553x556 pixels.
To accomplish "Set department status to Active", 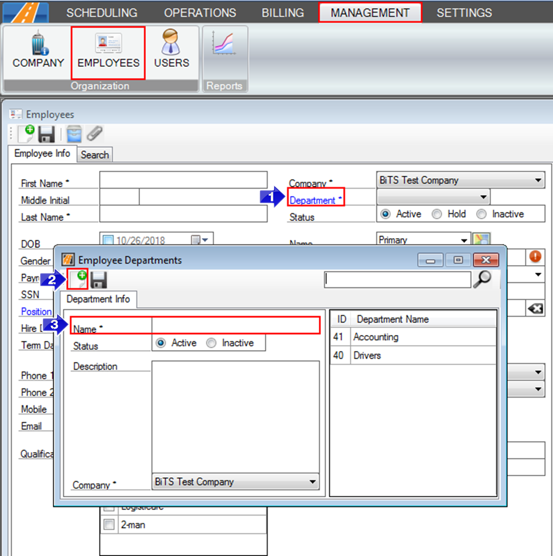I will coord(160,343).
